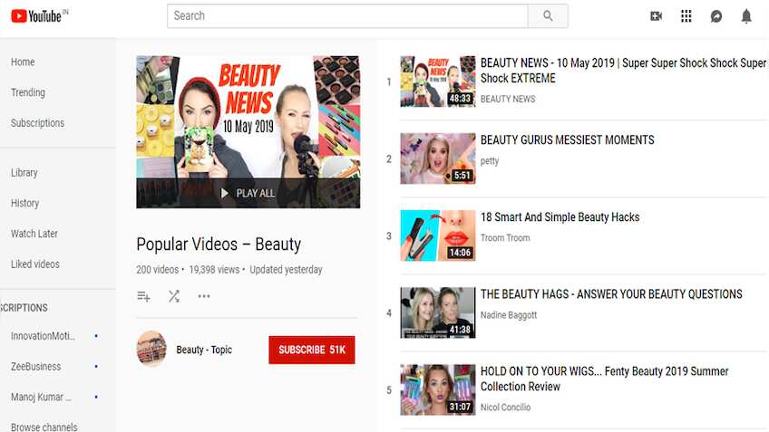The width and height of the screenshot is (769, 432).
Task: Click the Play All triangle icon
Action: pyautogui.click(x=225, y=194)
